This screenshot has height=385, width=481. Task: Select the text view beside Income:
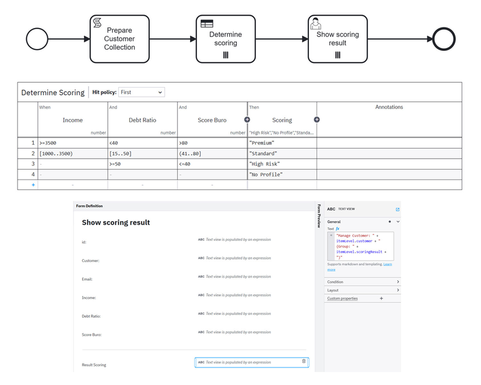235,295
